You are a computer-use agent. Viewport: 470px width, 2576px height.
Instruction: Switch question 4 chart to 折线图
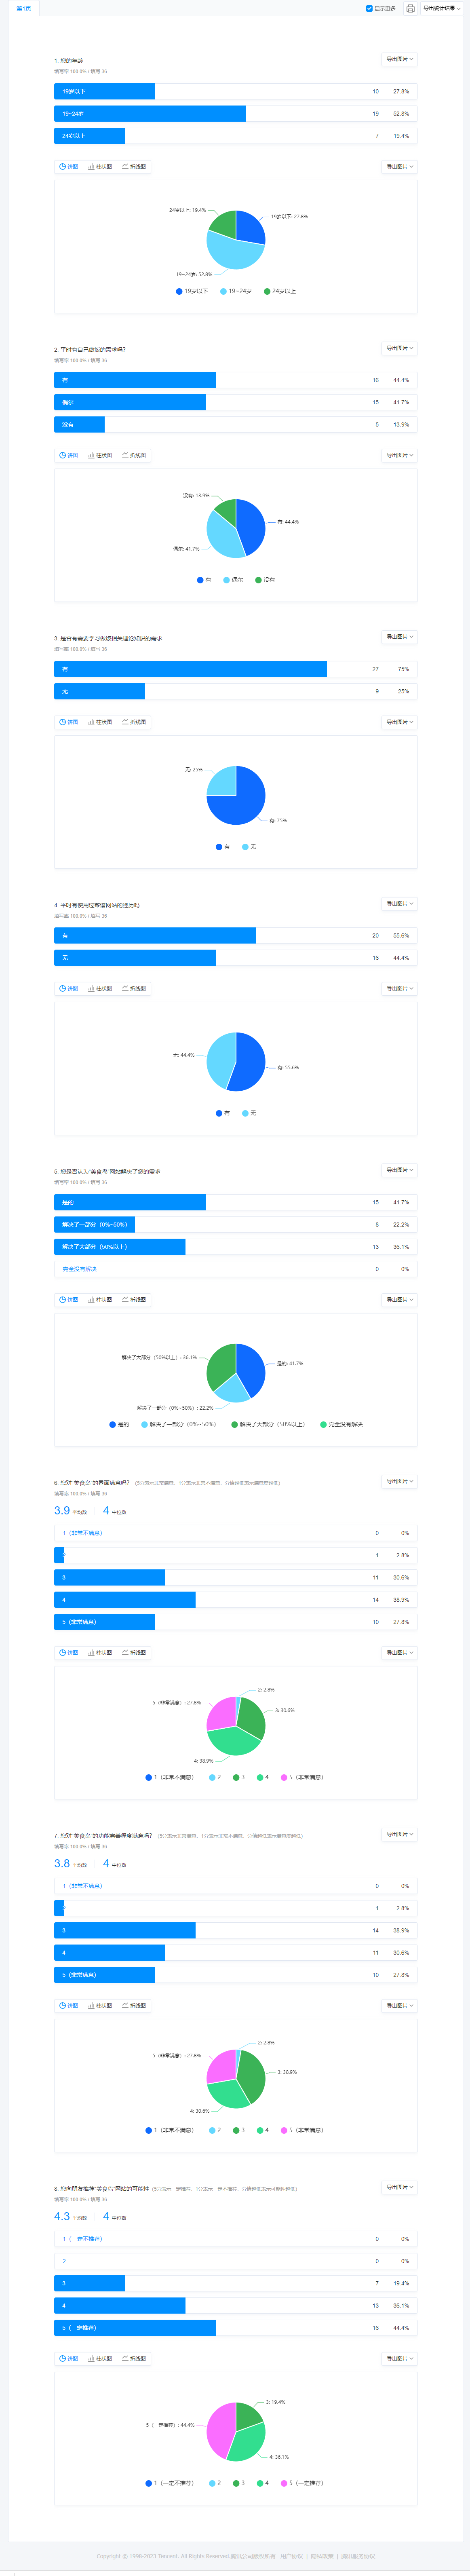(134, 988)
